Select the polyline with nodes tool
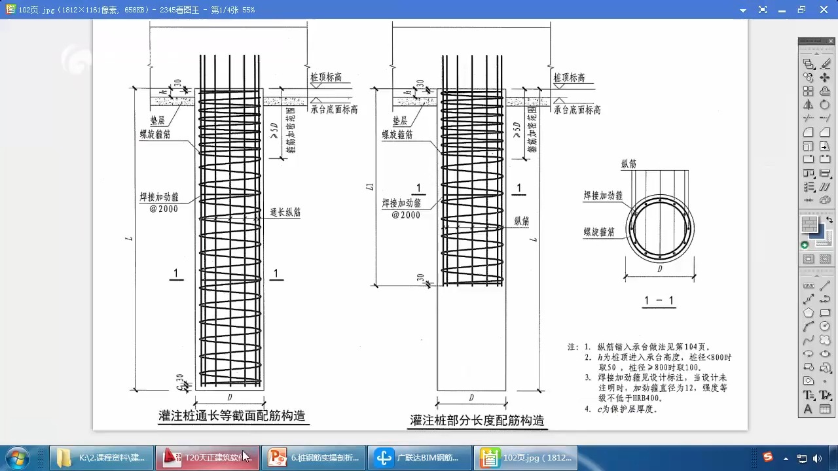Image resolution: width=838 pixels, height=471 pixels. [x=825, y=298]
